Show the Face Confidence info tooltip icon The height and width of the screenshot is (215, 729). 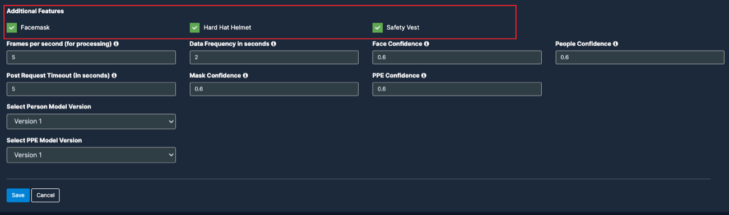426,44
